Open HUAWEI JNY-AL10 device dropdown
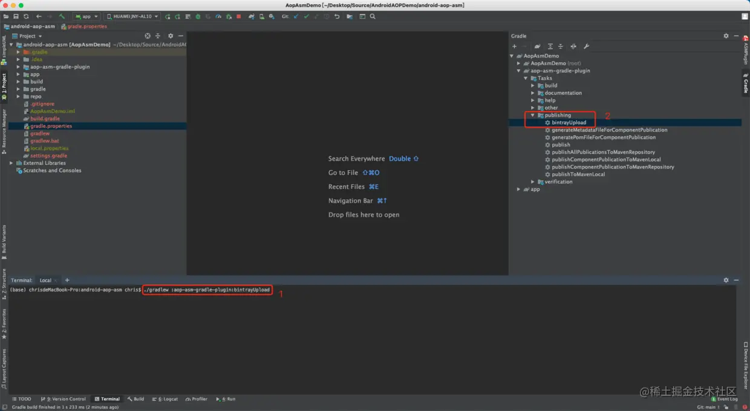Screen dimensions: 750x411 (132, 16)
